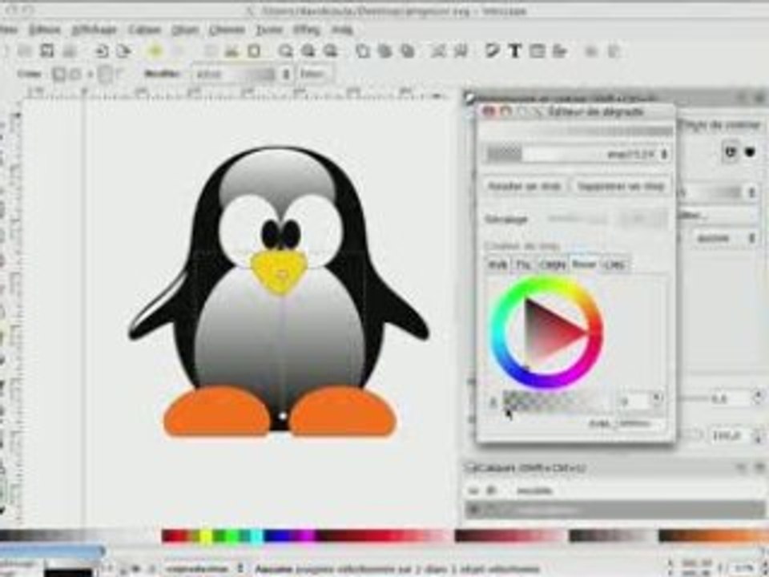Click the Undo toolbar icon
Image resolution: width=769 pixels, height=577 pixels.
pyautogui.click(x=155, y=51)
